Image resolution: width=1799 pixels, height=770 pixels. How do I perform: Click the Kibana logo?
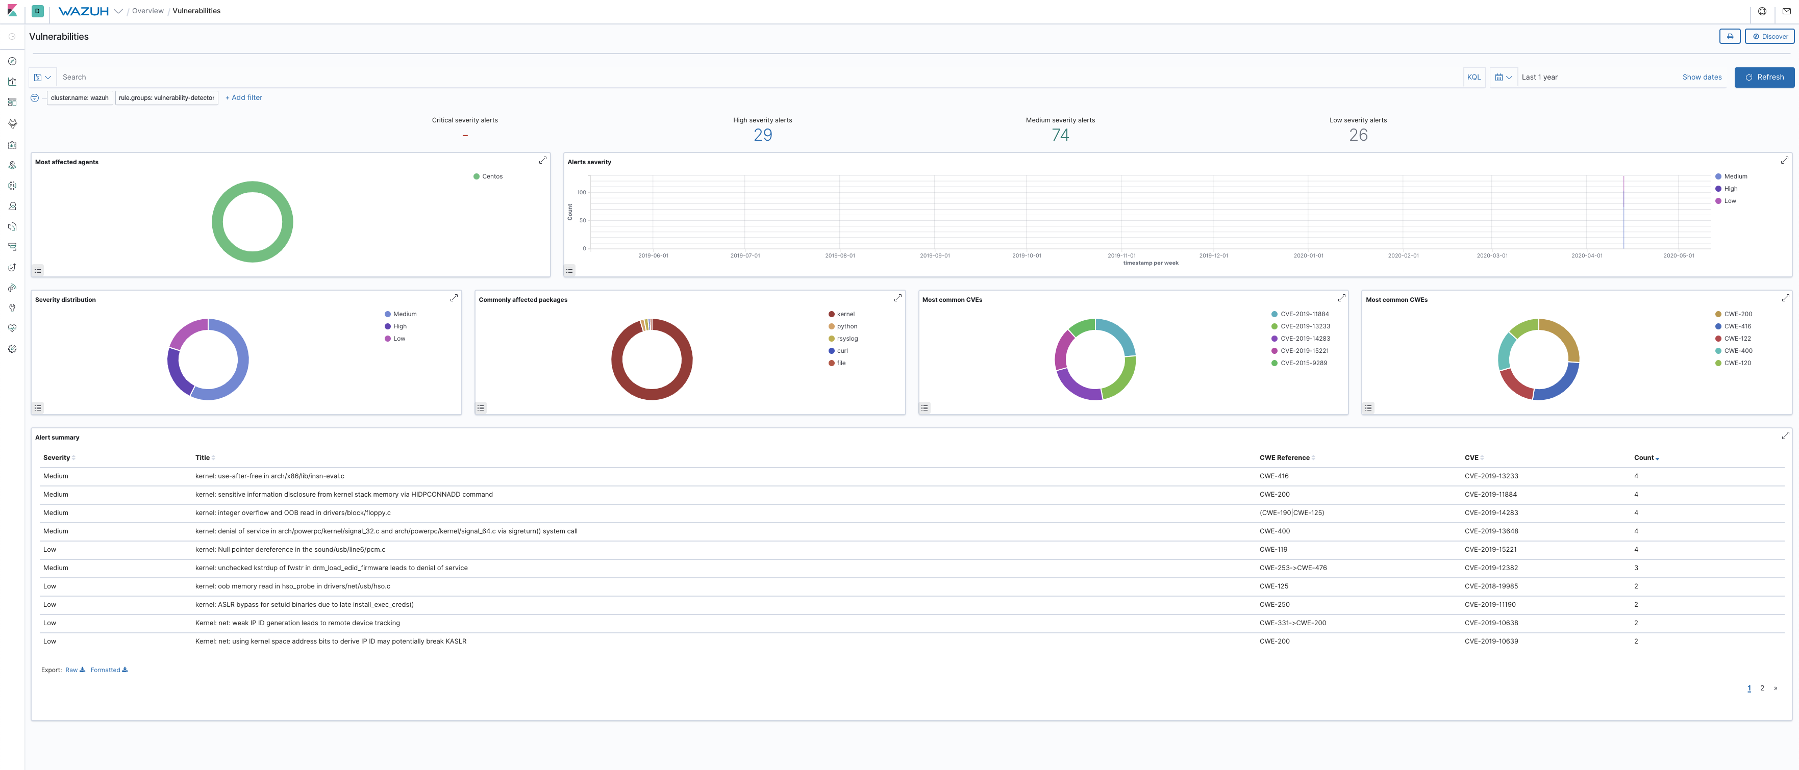(12, 11)
